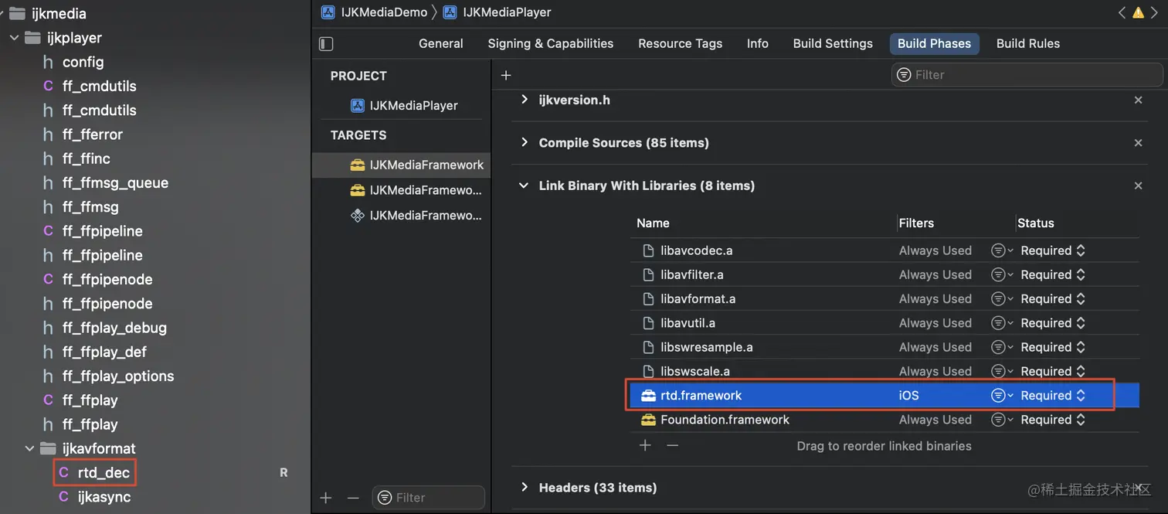
Task: Click the Name column header
Action: click(x=653, y=223)
